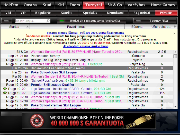Viewport: 180px width, 135px height.
Task: Open the Varžybos tab
Action: (x=136, y=5)
